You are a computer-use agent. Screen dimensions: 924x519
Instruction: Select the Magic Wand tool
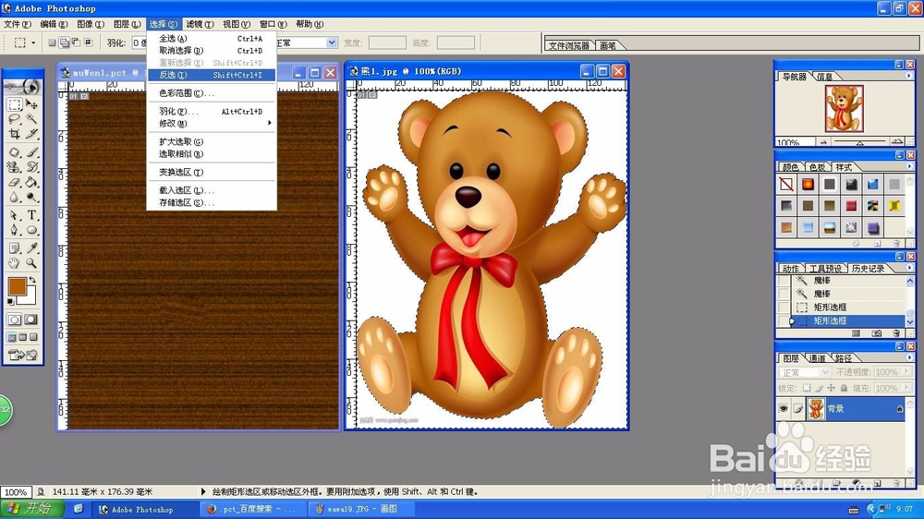(x=31, y=119)
